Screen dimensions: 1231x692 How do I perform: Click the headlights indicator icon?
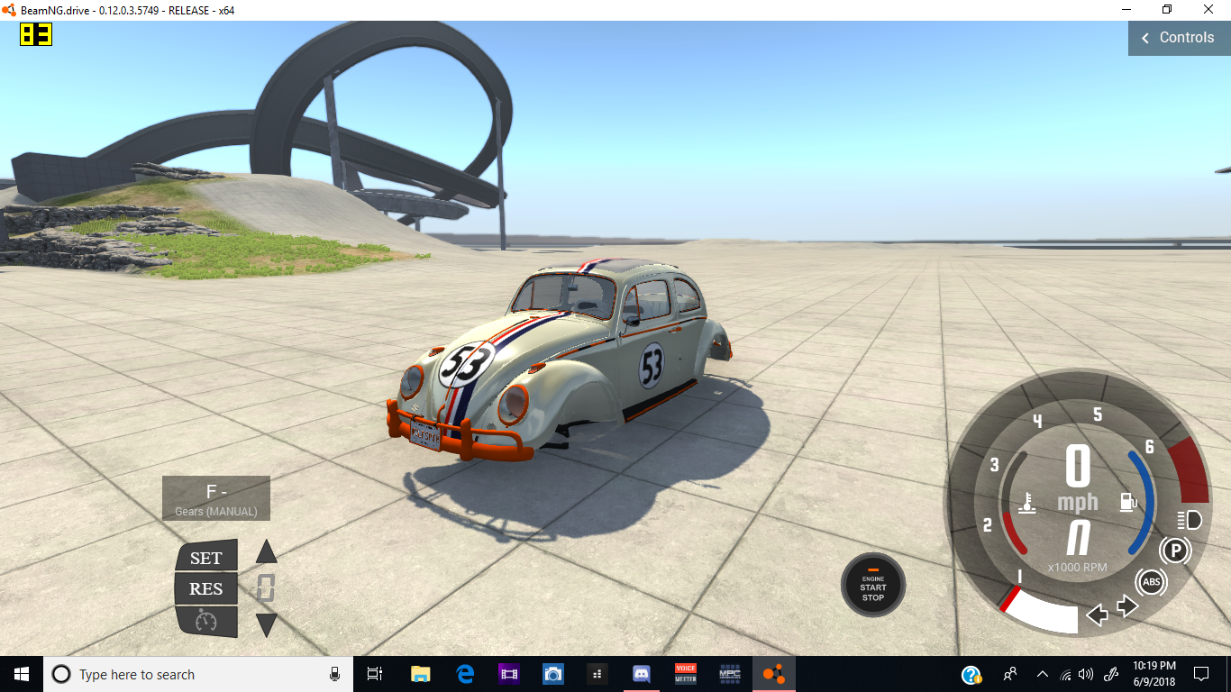(x=1189, y=520)
